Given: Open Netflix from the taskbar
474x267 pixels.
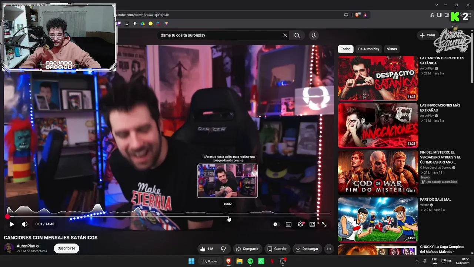Looking at the screenshot, I should click(272, 261).
